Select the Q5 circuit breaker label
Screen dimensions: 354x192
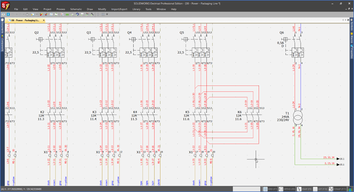click(182, 32)
